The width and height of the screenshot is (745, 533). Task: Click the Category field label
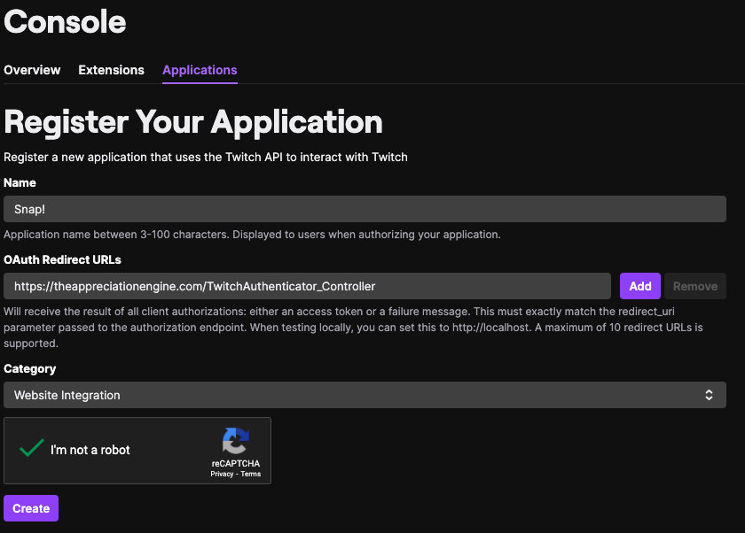(x=29, y=369)
